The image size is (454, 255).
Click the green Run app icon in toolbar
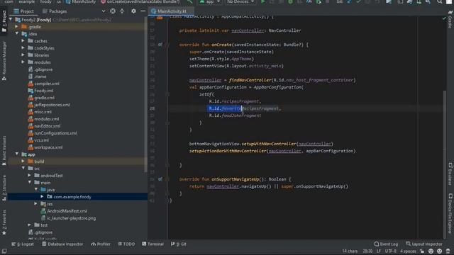[263, 1]
